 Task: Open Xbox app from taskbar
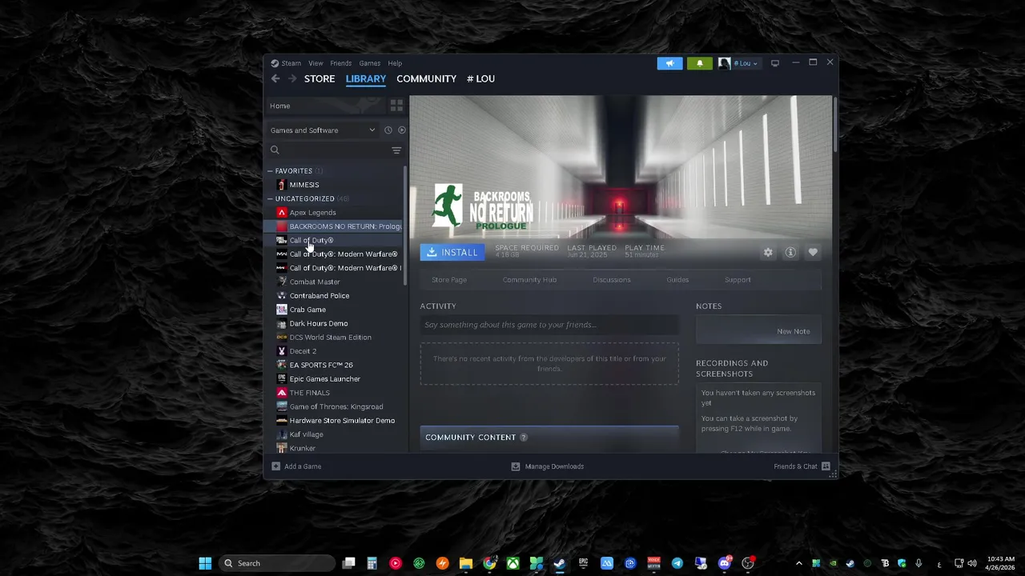coord(512,563)
